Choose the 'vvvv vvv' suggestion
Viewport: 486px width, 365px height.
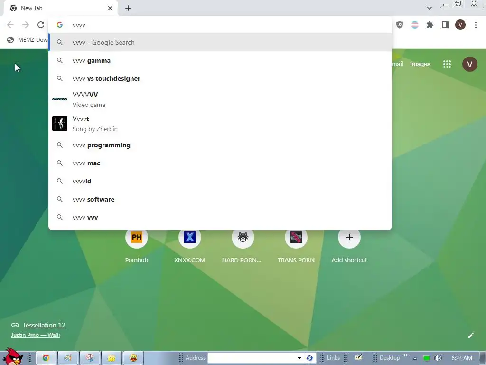pos(220,217)
